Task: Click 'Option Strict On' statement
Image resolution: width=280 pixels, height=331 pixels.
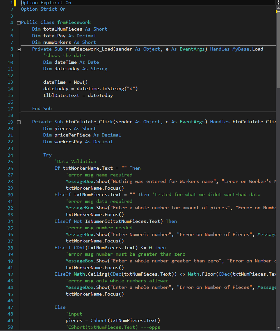Action: (x=43, y=9)
